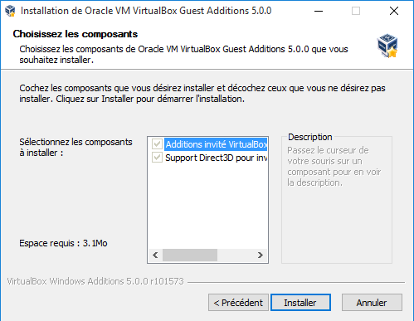The image size is (414, 321).
Task: Click the component list's left scroll arrow
Action: click(155, 255)
